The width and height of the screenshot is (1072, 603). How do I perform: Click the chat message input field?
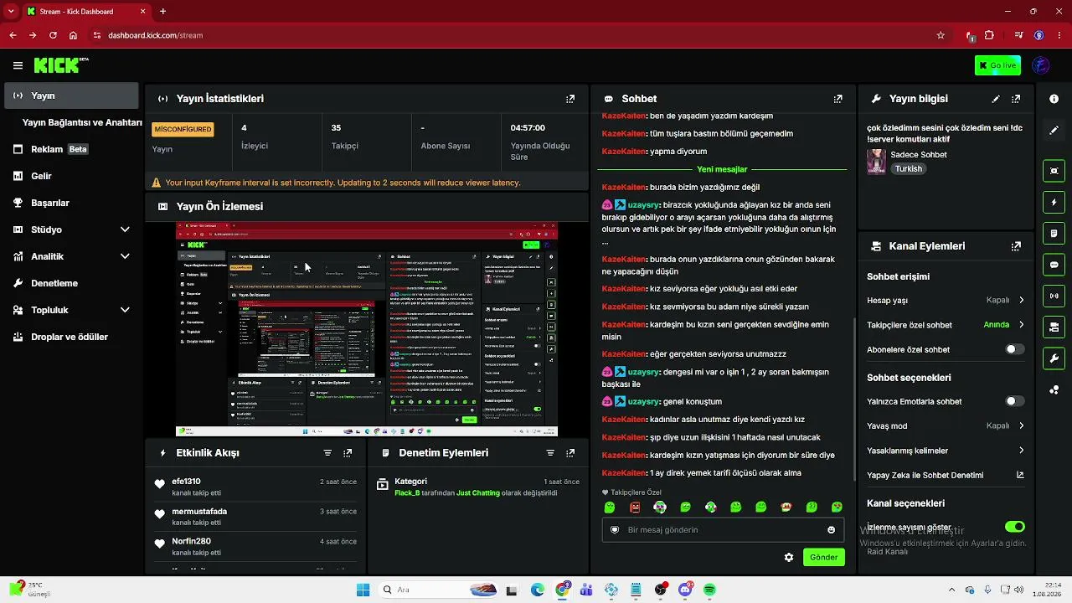pyautogui.click(x=721, y=529)
